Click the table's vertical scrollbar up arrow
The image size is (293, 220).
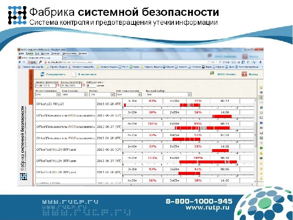point(256,101)
